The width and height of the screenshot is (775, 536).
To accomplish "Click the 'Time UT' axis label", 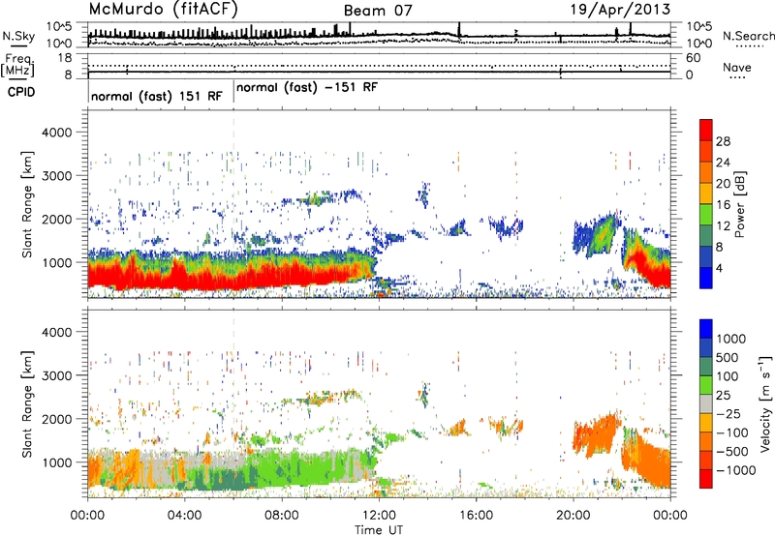I will (379, 530).
